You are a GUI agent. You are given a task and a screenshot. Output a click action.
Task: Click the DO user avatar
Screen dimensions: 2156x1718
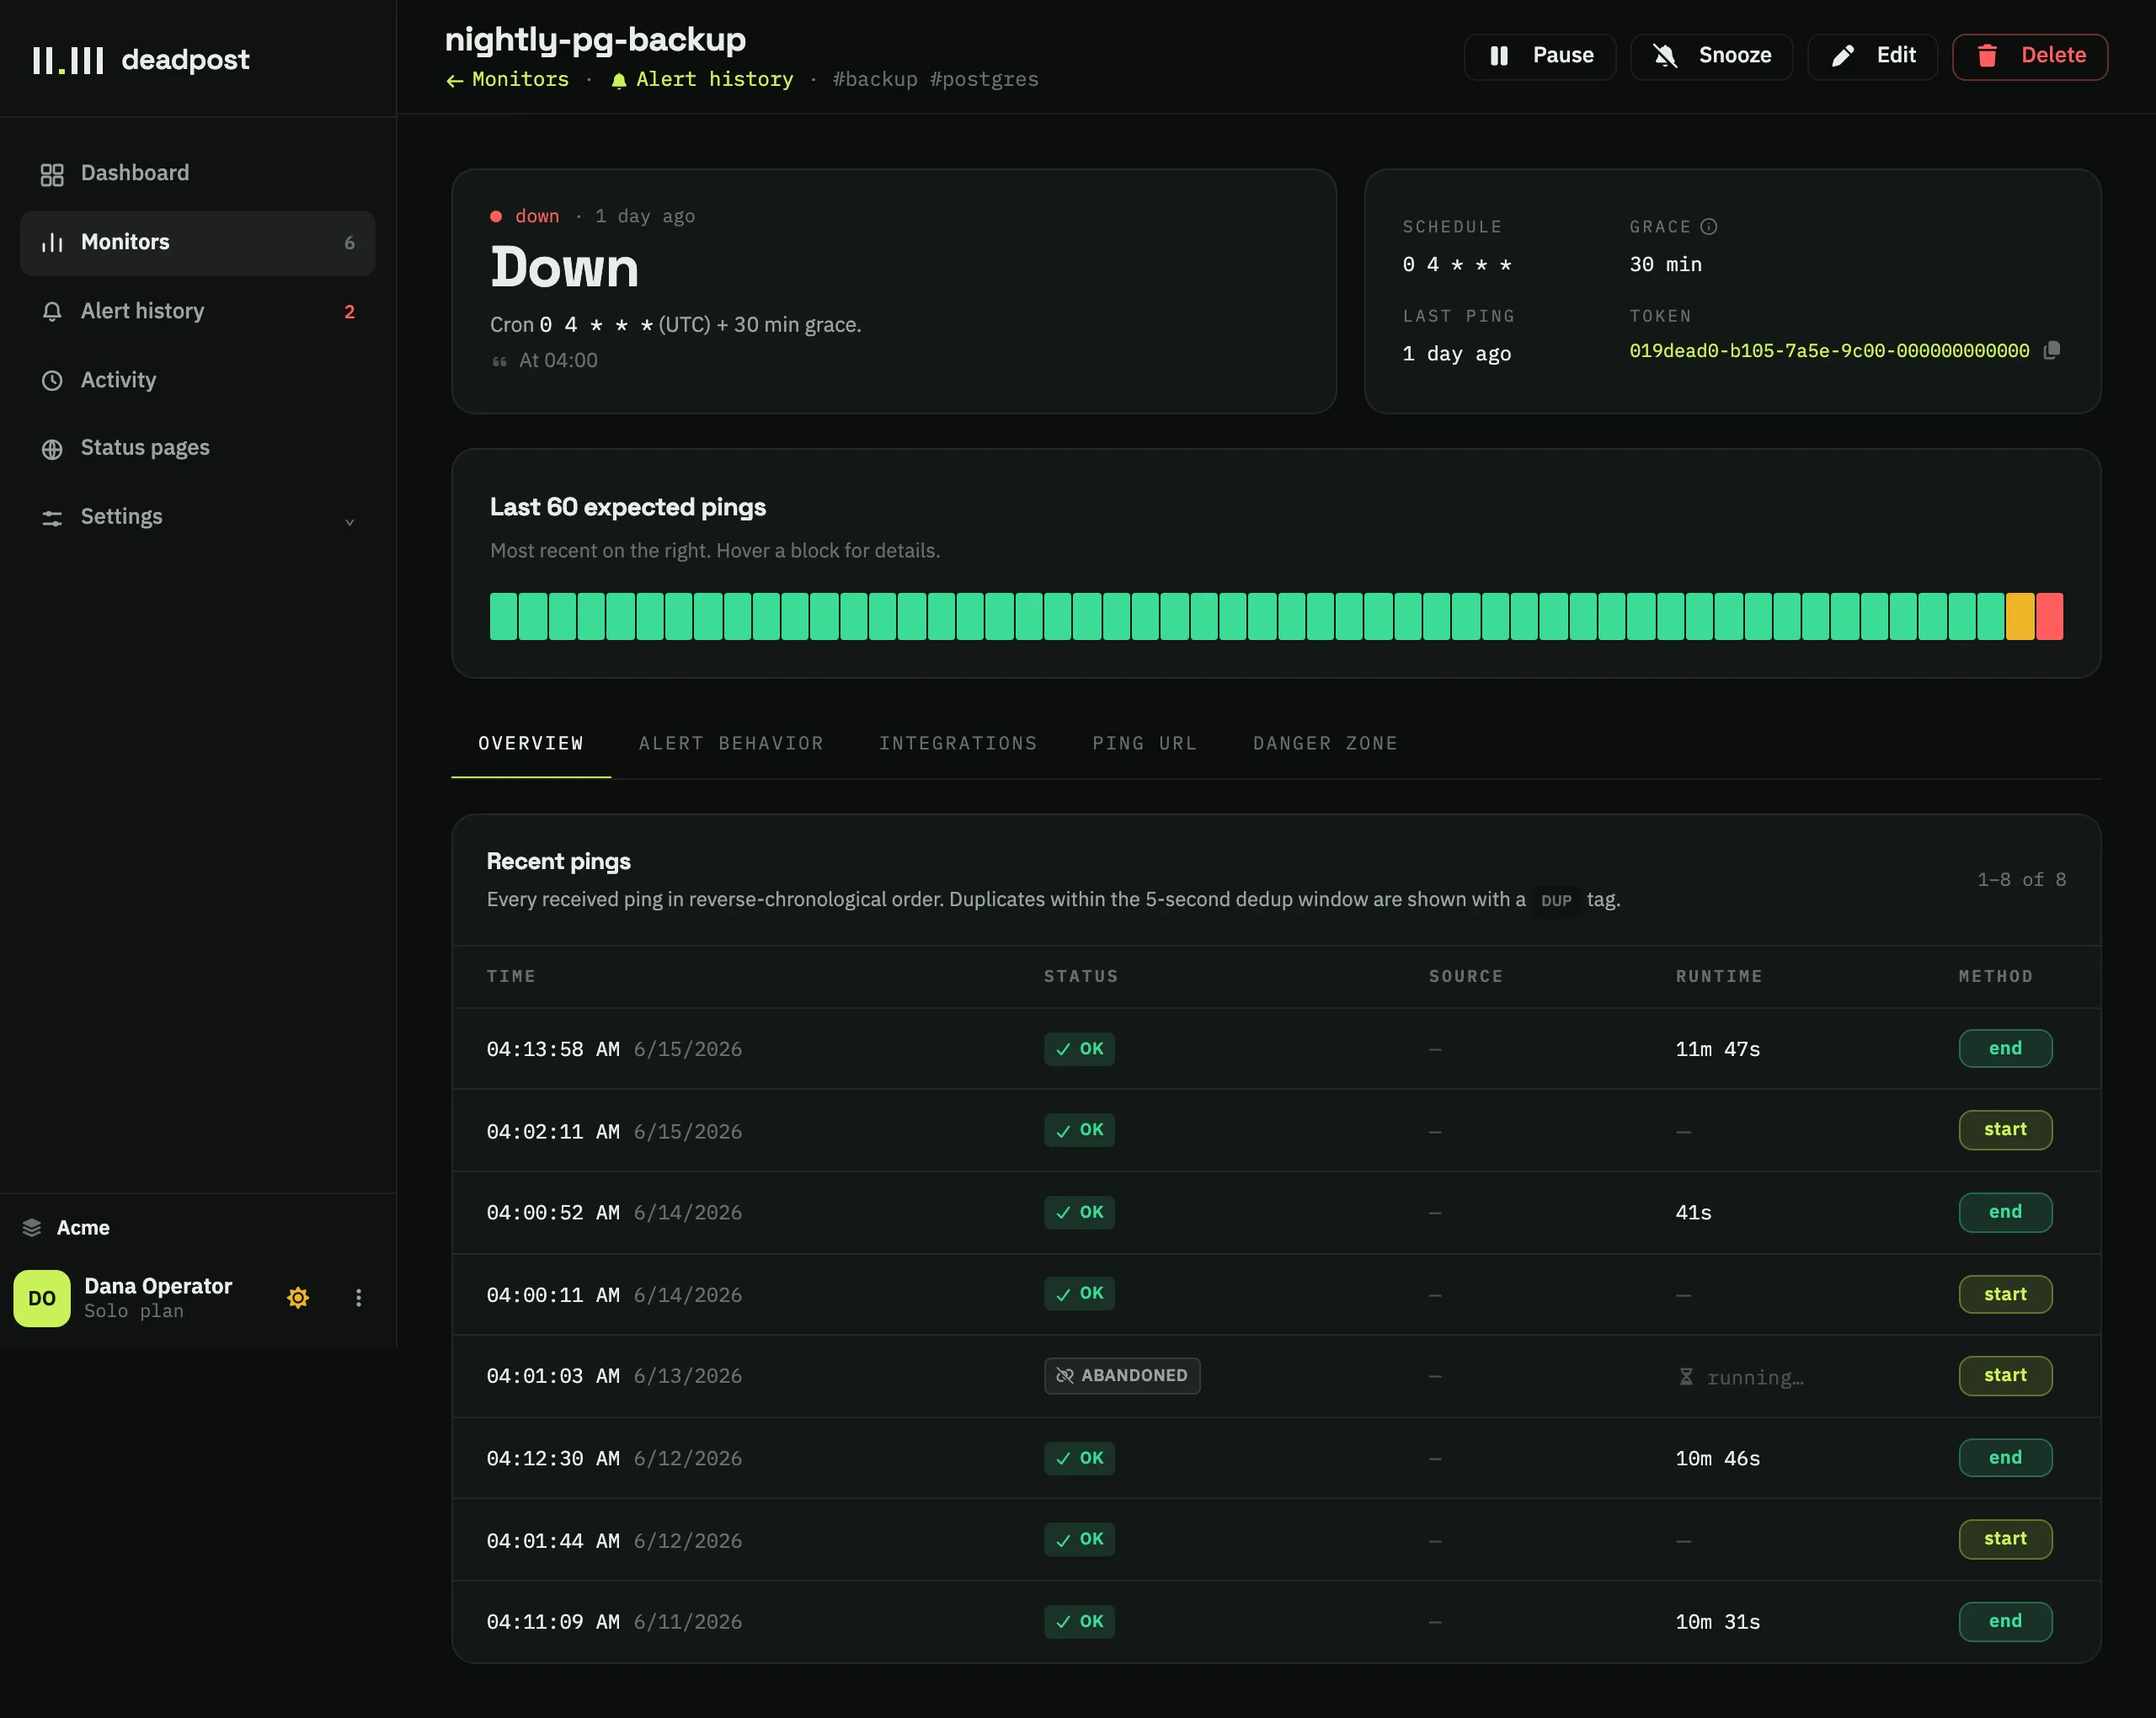pyautogui.click(x=42, y=1298)
